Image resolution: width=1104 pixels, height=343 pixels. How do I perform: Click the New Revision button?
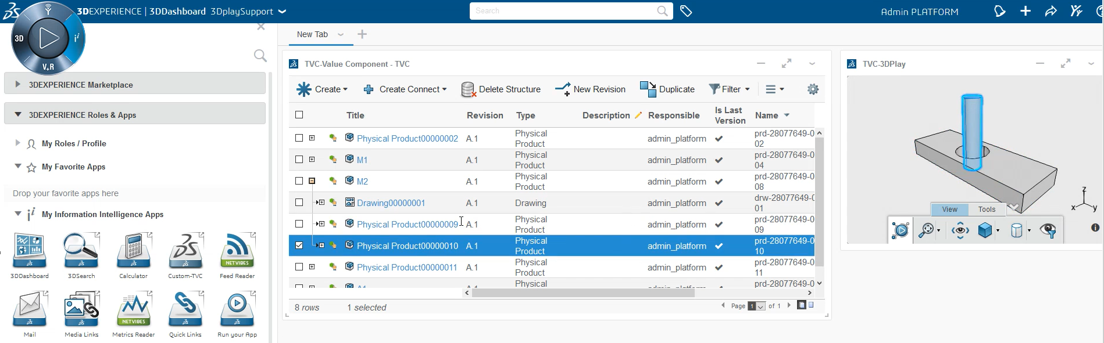(x=591, y=89)
